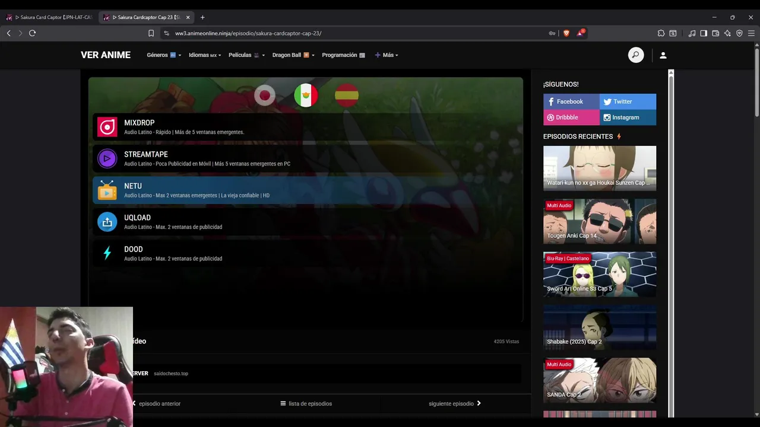Switch to Sakura Card Captor JPN-LAT tab

(50, 17)
